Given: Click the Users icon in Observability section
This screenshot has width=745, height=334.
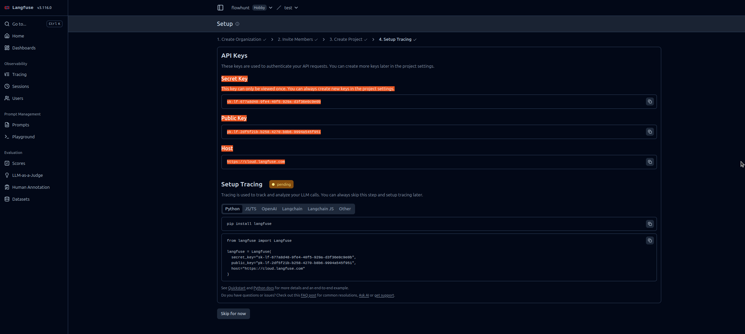Looking at the screenshot, I should 7,98.
